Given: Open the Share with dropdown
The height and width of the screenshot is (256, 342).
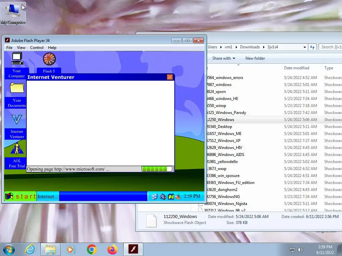Looking at the screenshot, I should [x=224, y=58].
